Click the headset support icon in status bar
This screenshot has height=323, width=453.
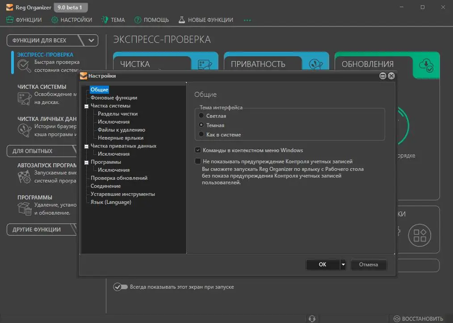pos(312,319)
